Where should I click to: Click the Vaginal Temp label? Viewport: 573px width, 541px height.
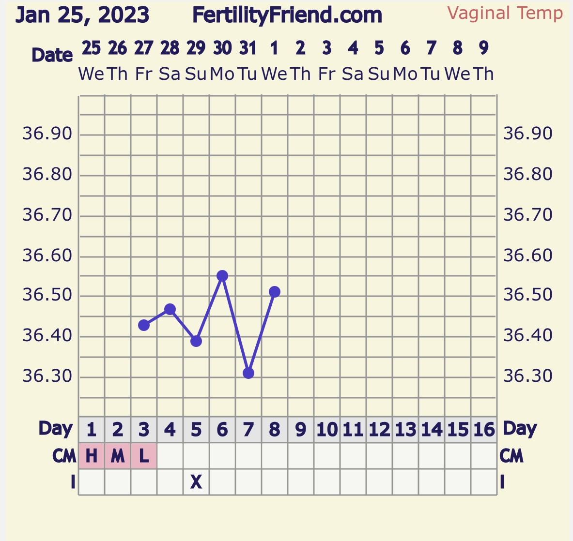[505, 13]
